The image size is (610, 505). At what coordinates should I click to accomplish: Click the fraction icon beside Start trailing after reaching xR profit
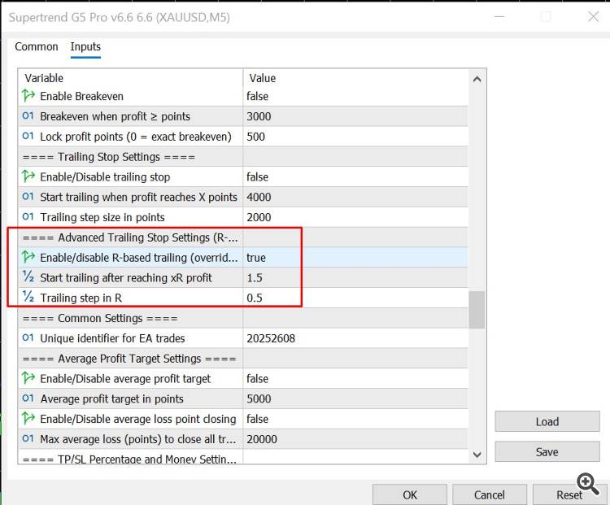pyautogui.click(x=28, y=277)
